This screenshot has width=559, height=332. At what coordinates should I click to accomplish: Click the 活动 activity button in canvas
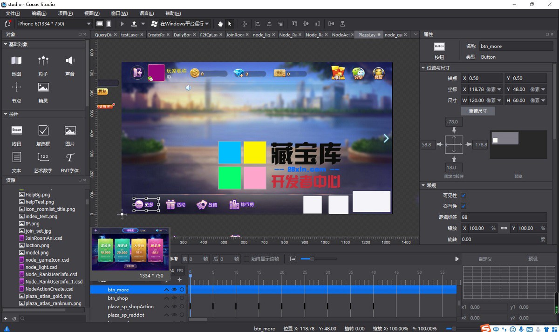(x=176, y=204)
